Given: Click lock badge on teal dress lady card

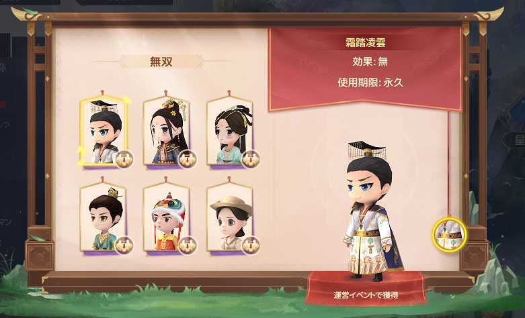Looking at the screenshot, I should pos(251,159).
